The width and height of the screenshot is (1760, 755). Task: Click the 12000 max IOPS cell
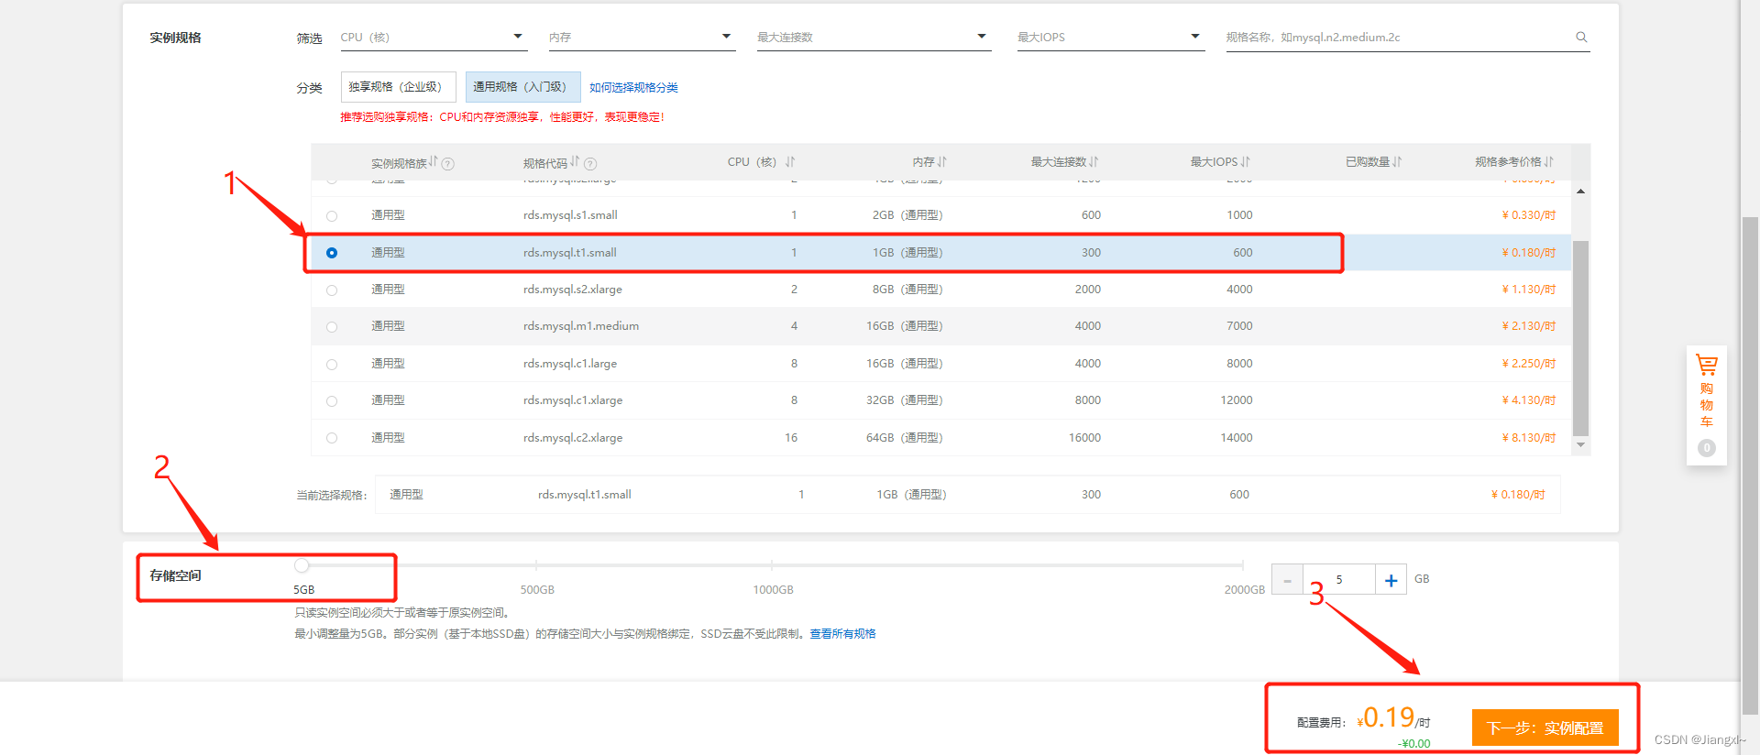tap(1236, 400)
